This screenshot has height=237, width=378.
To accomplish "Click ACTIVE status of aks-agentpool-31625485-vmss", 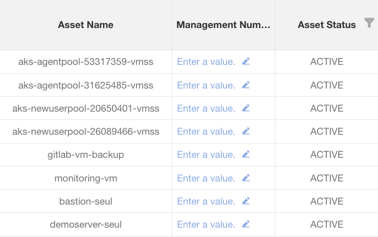I will (326, 85).
